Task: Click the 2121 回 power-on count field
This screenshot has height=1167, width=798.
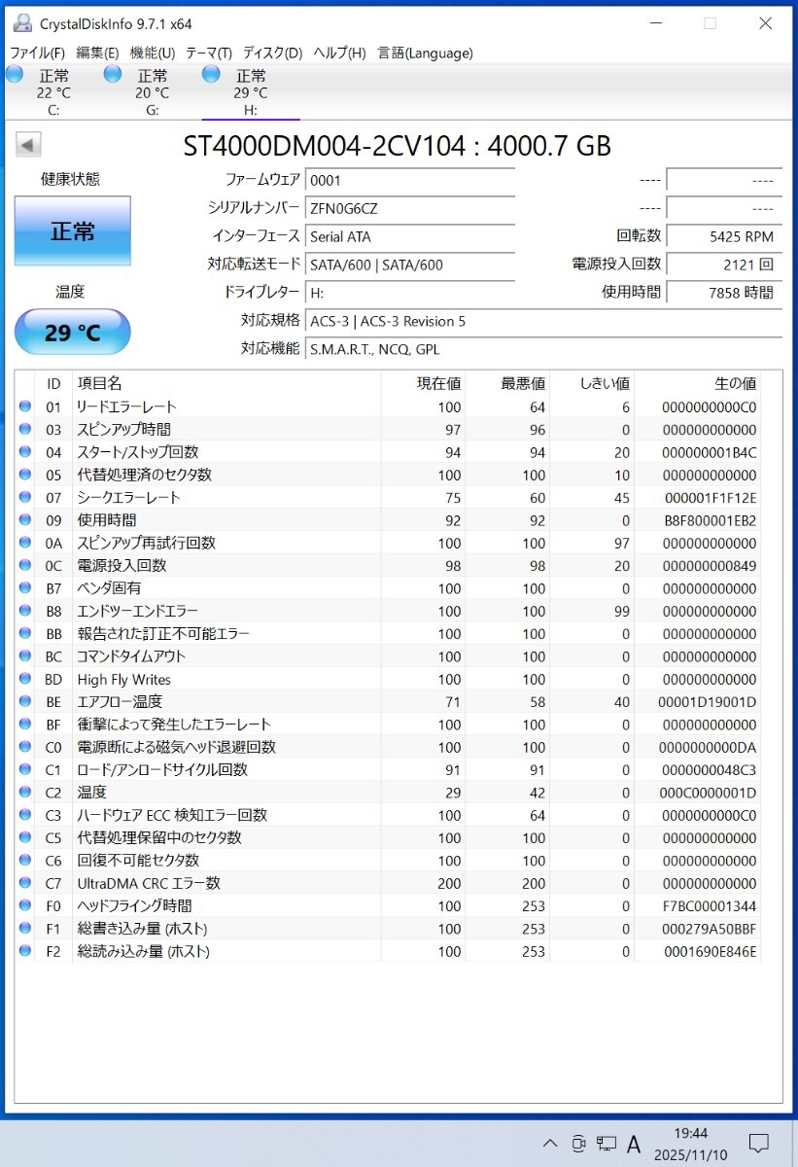Action: 724,265
